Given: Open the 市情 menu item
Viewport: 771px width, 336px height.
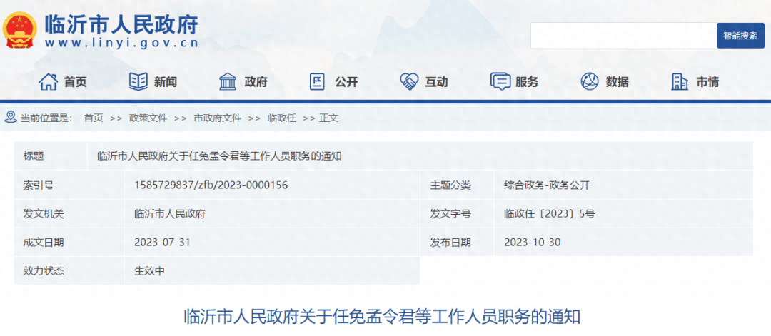Looking at the screenshot, I should (x=707, y=82).
